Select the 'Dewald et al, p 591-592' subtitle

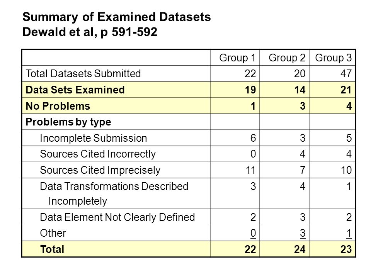pyautogui.click(x=90, y=32)
